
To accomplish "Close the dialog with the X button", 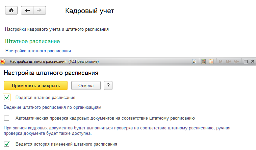I will (253, 61).
